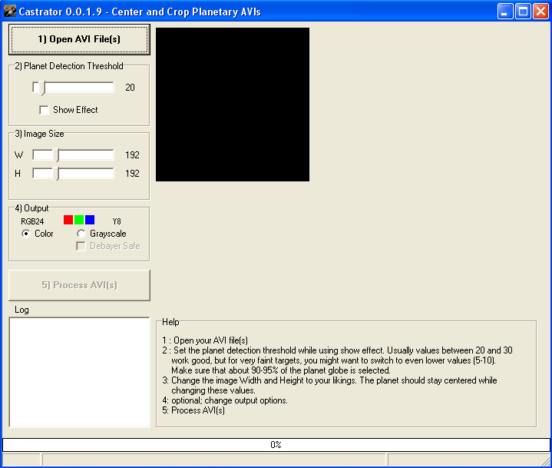Image resolution: width=552 pixels, height=468 pixels.
Task: Click inside the Log text box
Action: [80, 372]
